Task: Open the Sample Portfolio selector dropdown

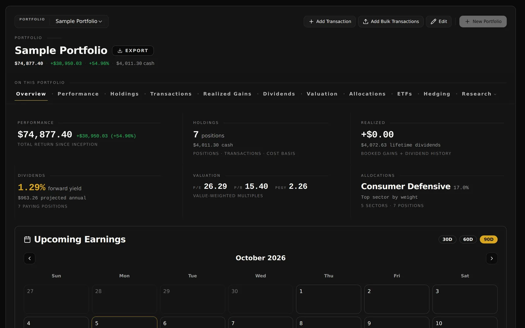Action: coord(79,21)
